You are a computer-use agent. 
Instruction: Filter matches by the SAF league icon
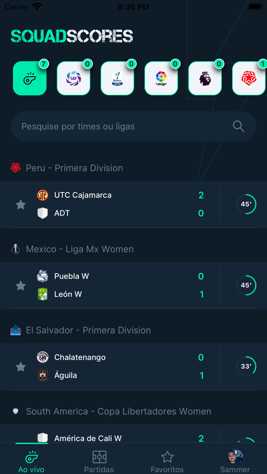(x=74, y=78)
